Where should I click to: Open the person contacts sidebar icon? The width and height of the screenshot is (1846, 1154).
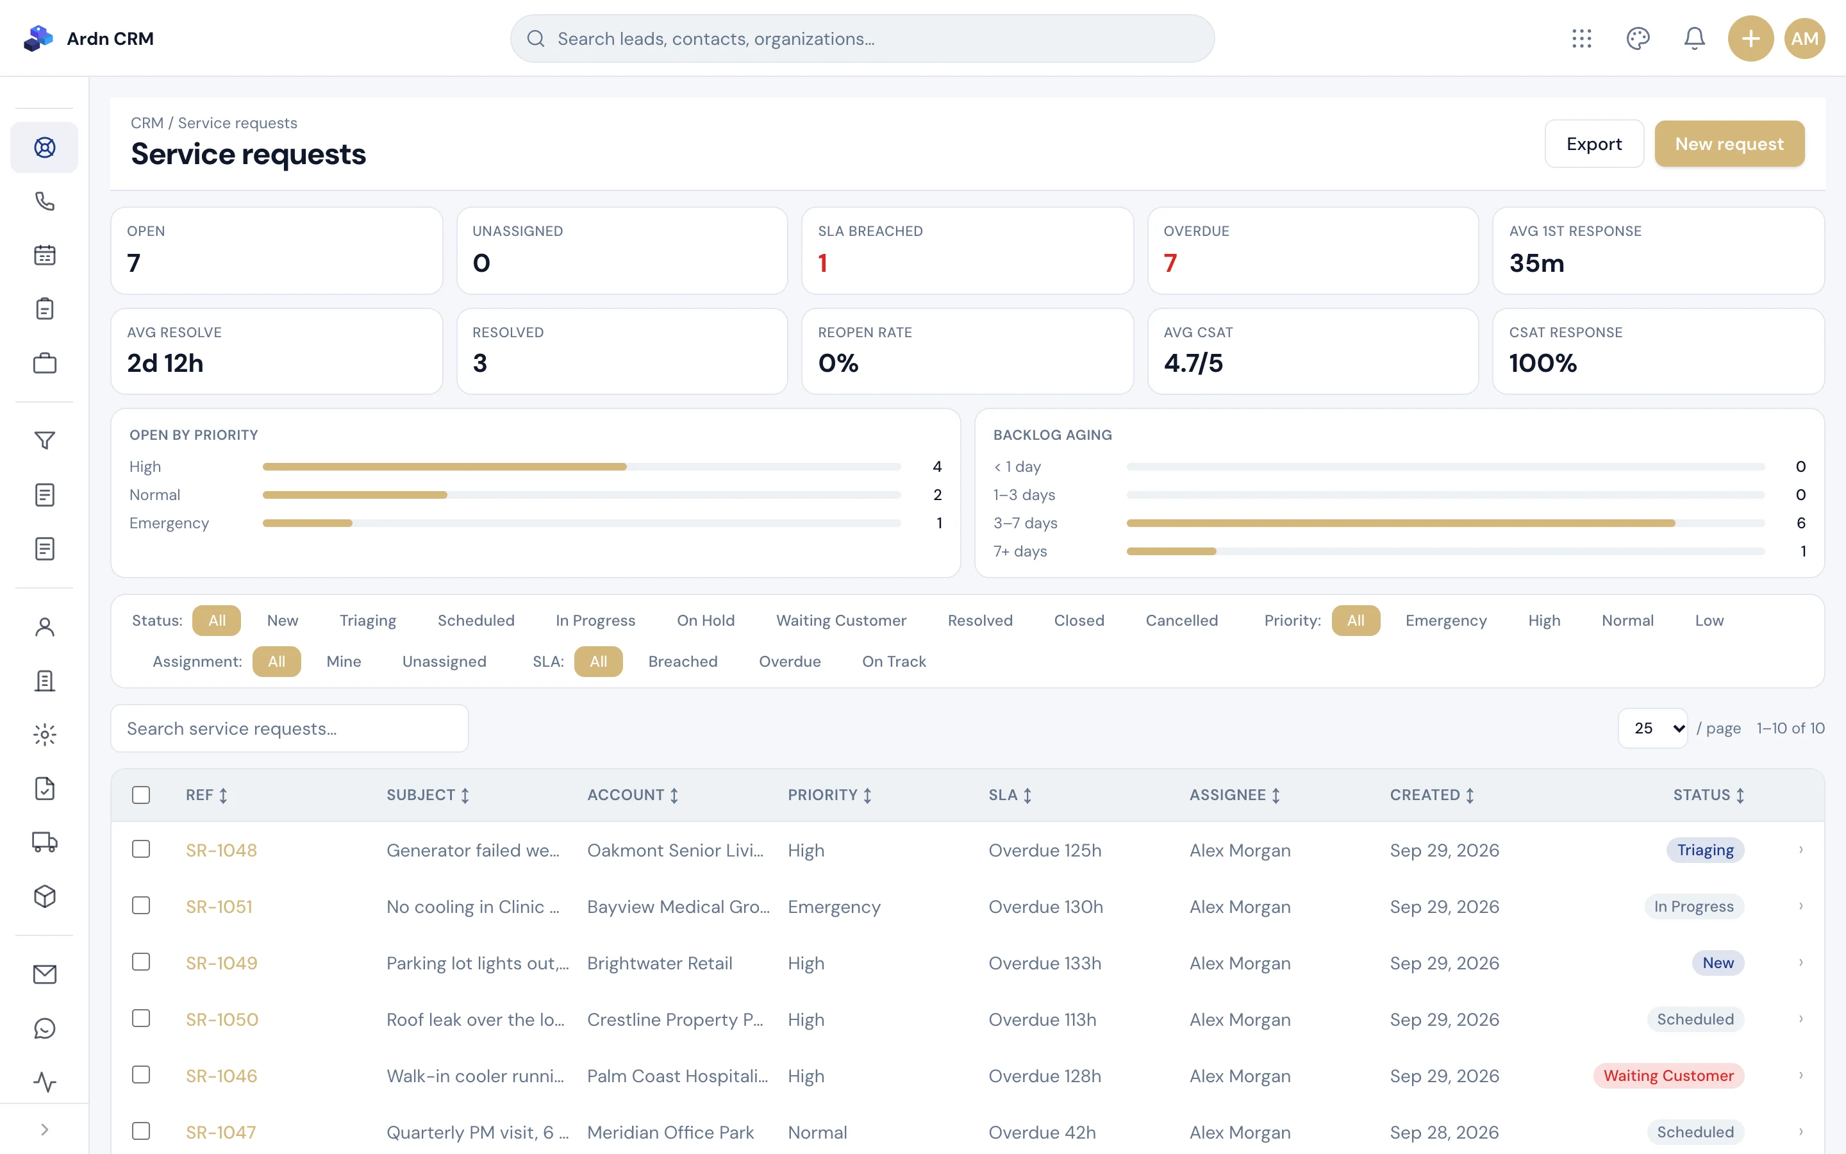(44, 626)
